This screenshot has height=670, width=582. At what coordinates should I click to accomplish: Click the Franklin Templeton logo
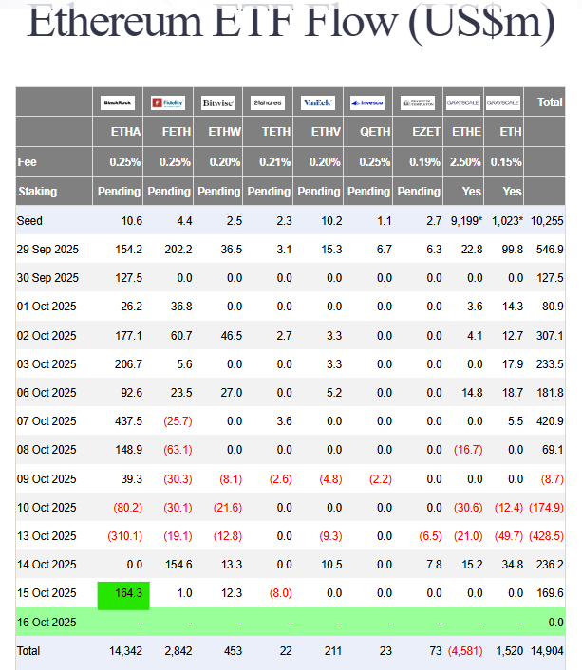[418, 102]
